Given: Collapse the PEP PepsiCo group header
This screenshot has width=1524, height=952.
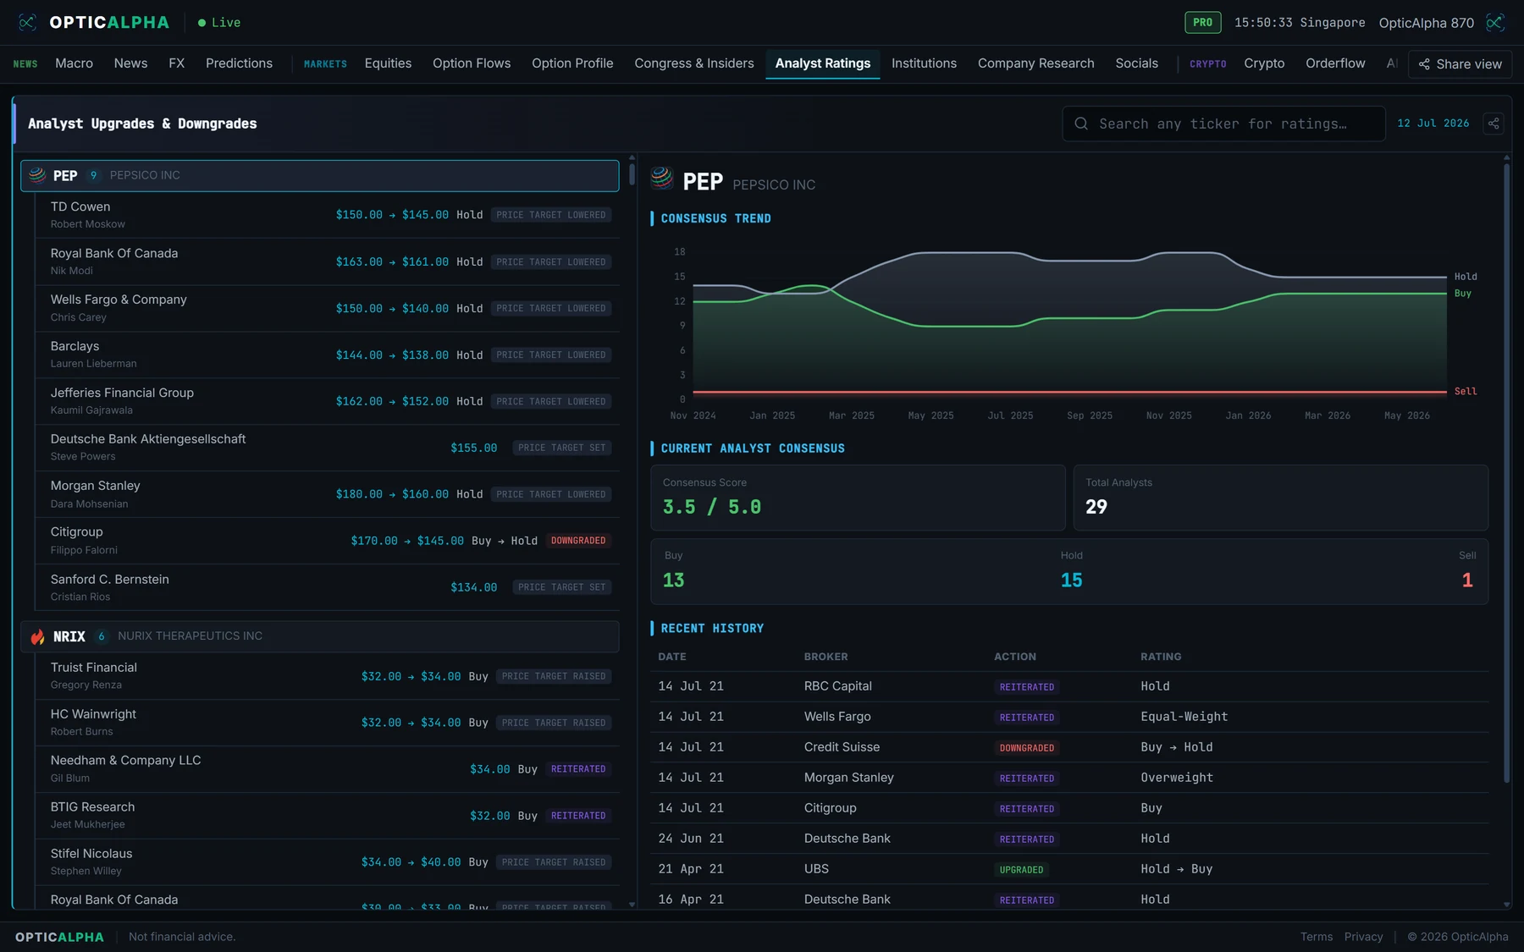Looking at the screenshot, I should [x=320, y=175].
